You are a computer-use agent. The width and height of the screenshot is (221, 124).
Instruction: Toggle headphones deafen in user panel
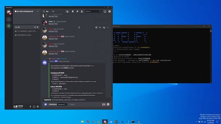[x=34, y=106]
